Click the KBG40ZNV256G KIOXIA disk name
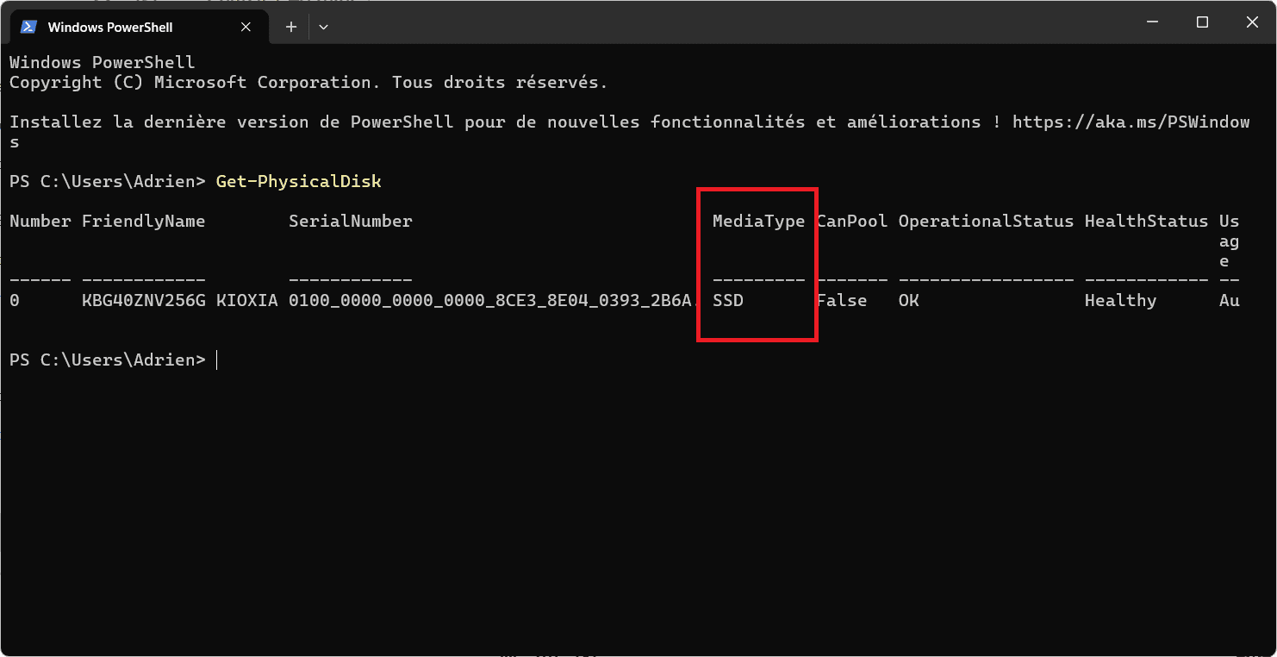This screenshot has width=1277, height=657. [180, 301]
